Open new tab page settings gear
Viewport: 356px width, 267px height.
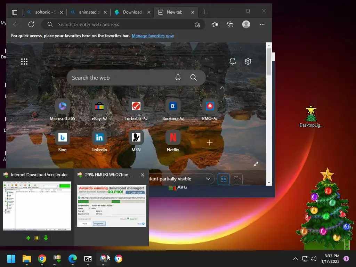248,61
